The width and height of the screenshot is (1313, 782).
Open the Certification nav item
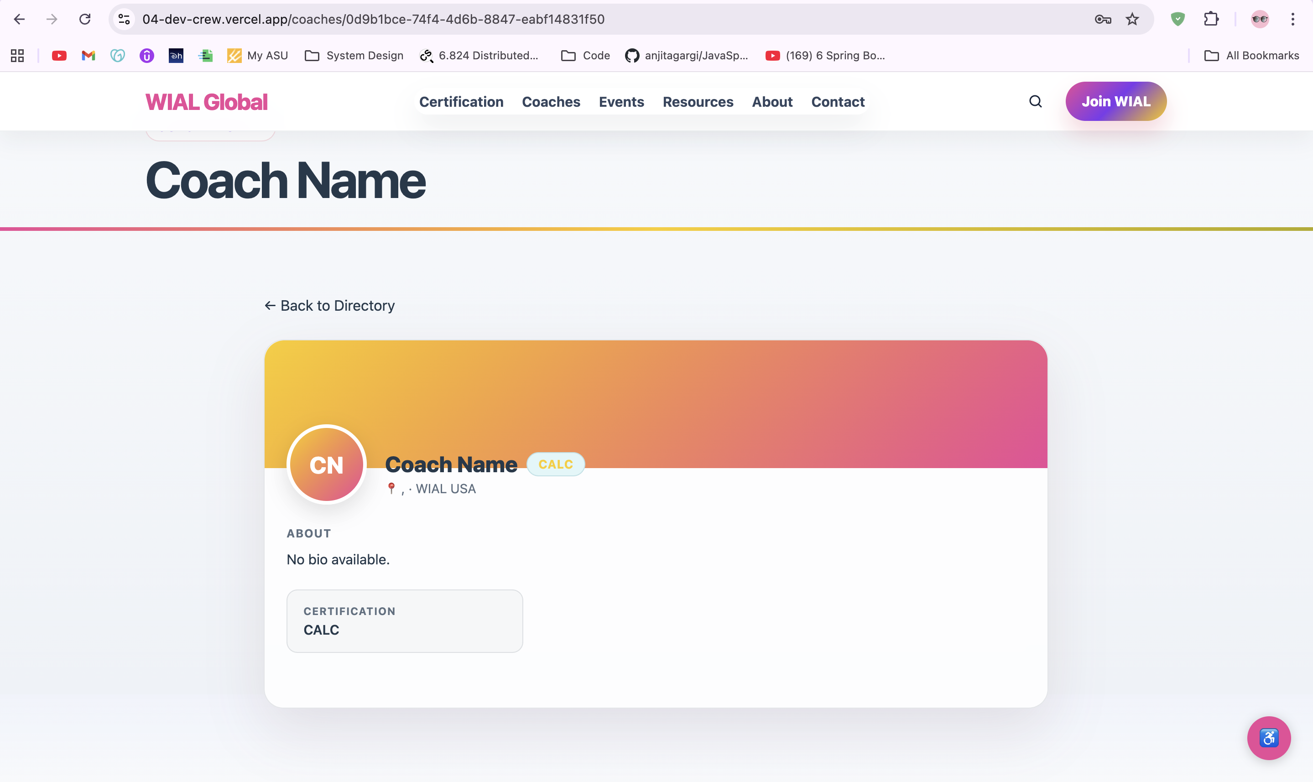pyautogui.click(x=461, y=102)
